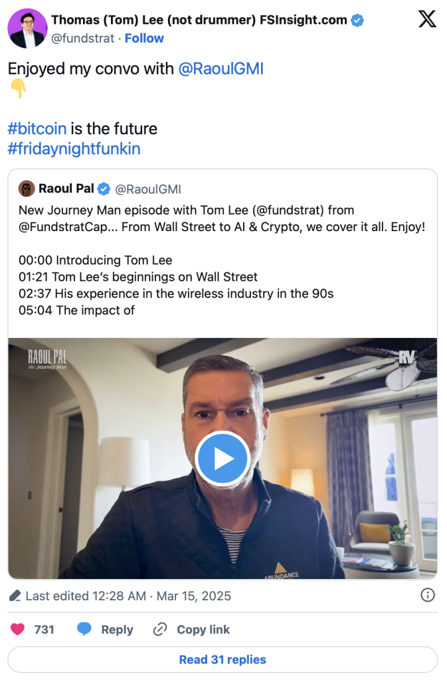Image resolution: width=447 pixels, height=680 pixels.
Task: Click the copy link chain icon
Action: (x=160, y=630)
